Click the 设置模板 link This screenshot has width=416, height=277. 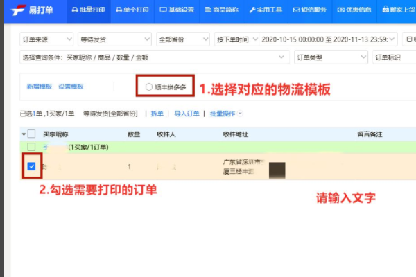tap(71, 87)
